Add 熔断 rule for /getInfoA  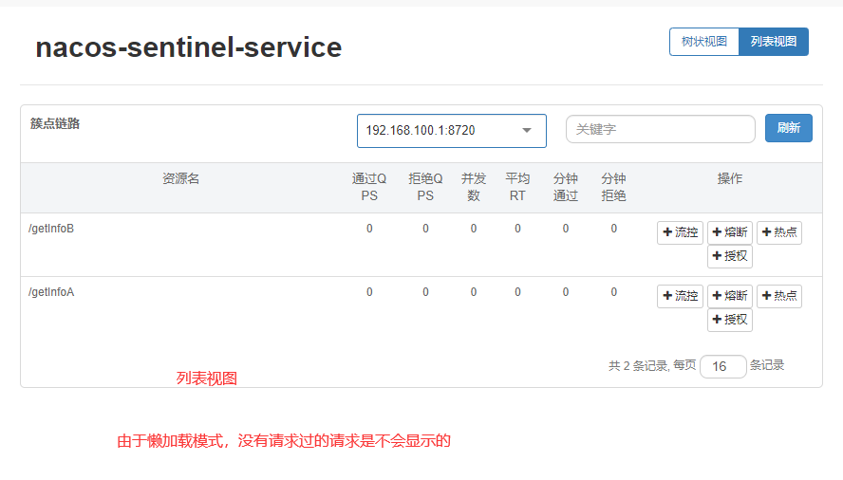[x=730, y=296]
